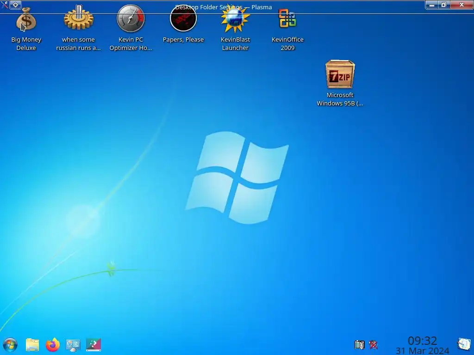Click the "Big Money Deluxe" label text

pos(26,43)
